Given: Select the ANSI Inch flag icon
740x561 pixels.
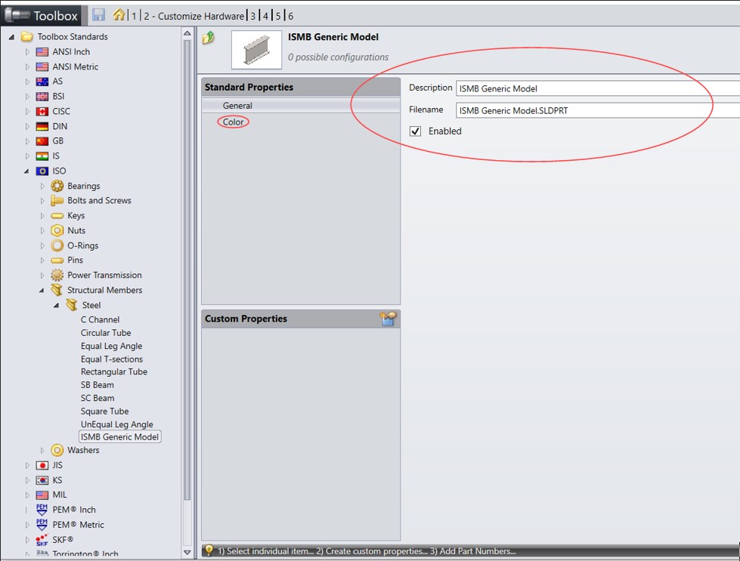Looking at the screenshot, I should pos(42,52).
